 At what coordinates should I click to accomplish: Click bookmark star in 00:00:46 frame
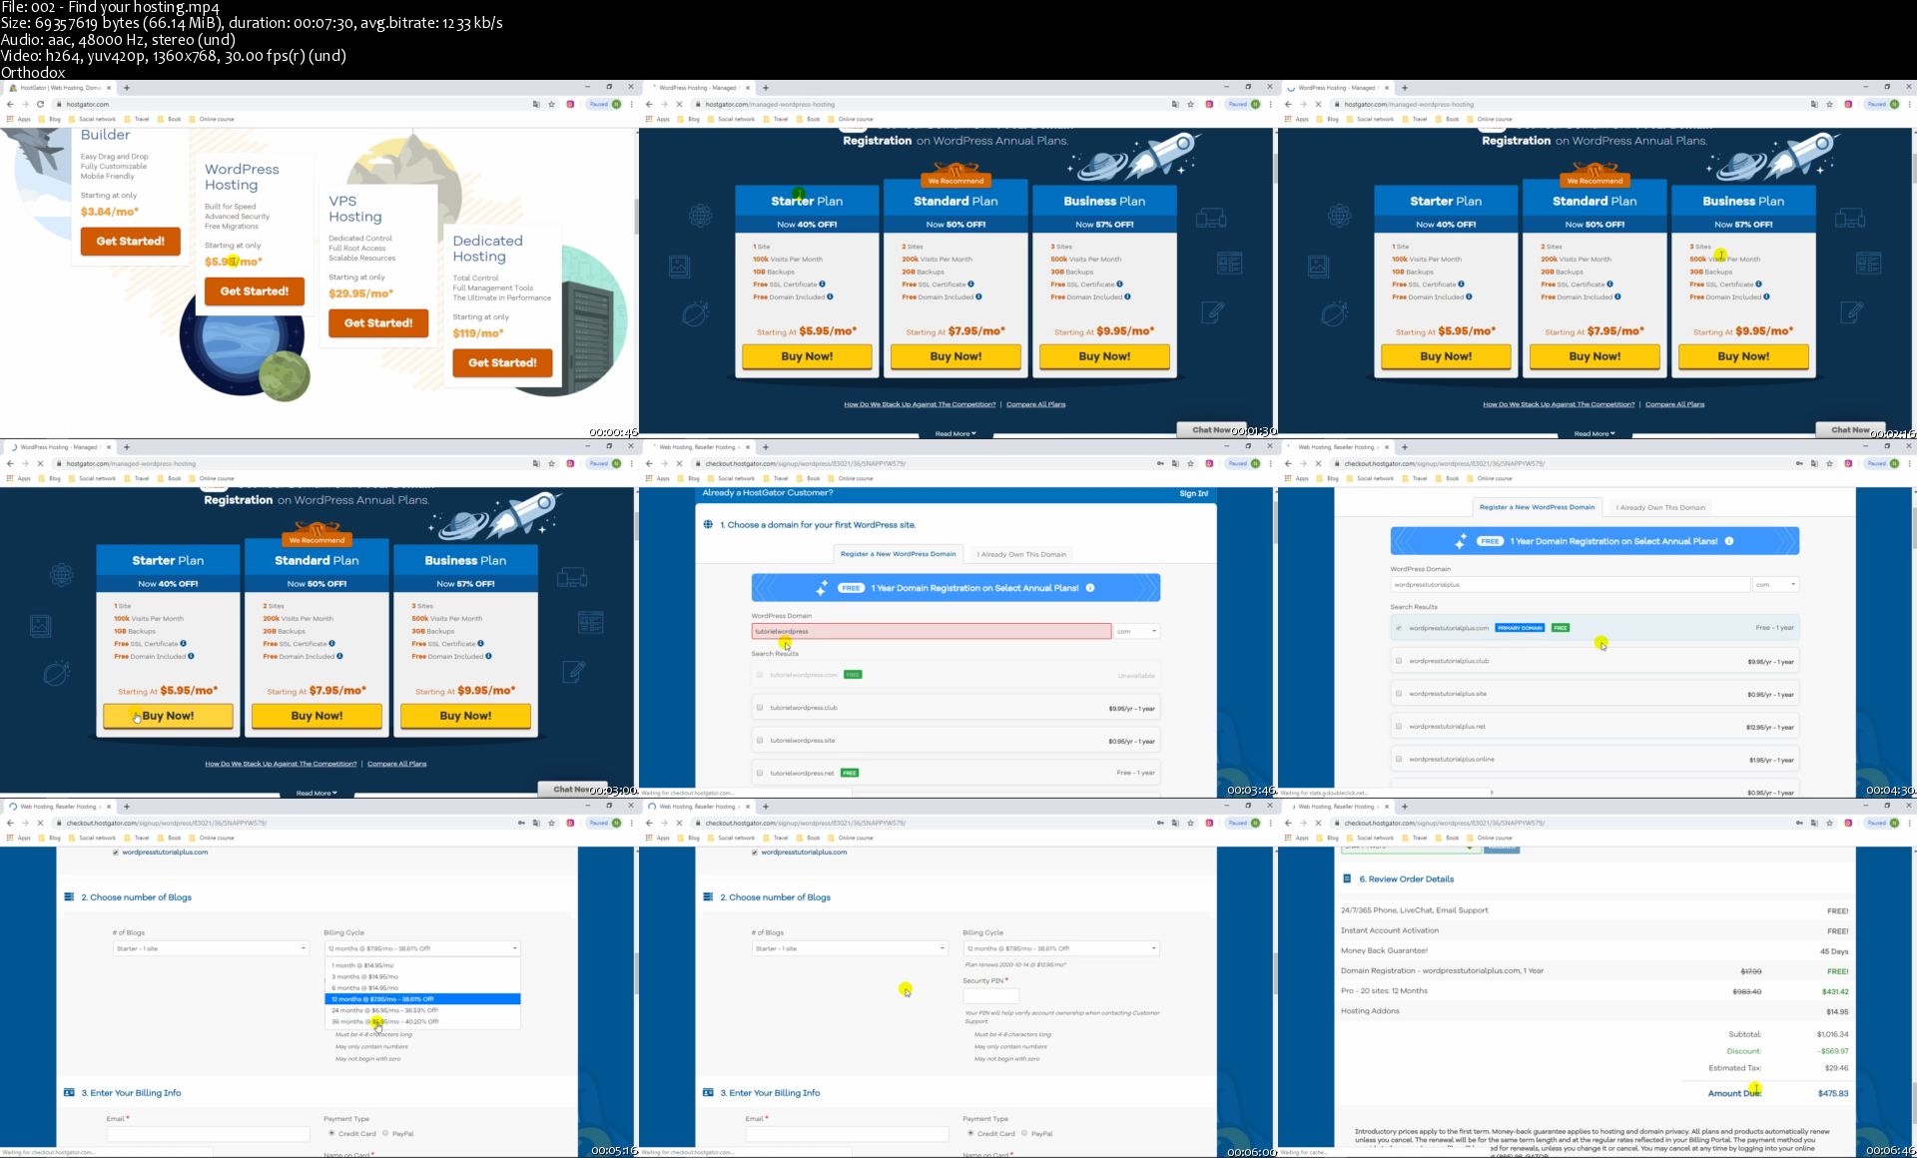coord(552,104)
